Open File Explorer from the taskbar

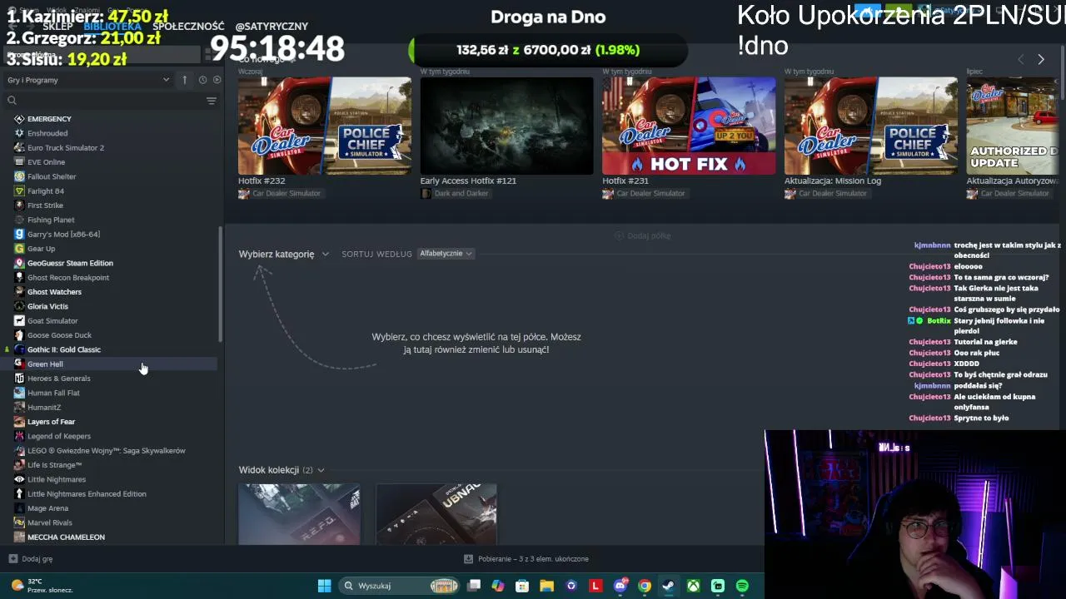click(x=546, y=586)
